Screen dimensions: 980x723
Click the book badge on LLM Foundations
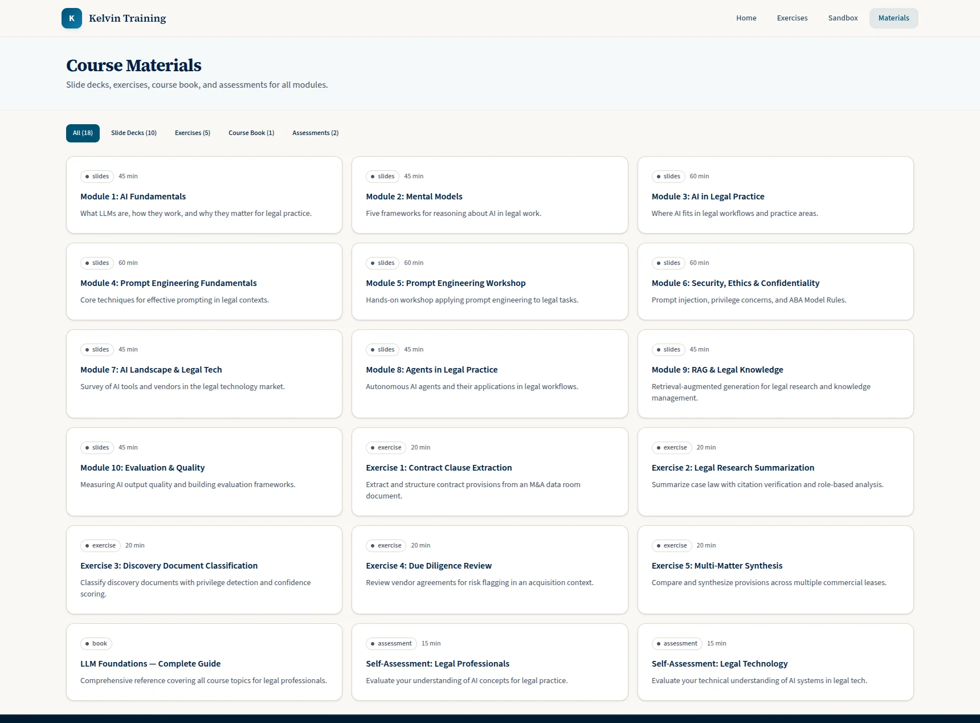click(96, 643)
